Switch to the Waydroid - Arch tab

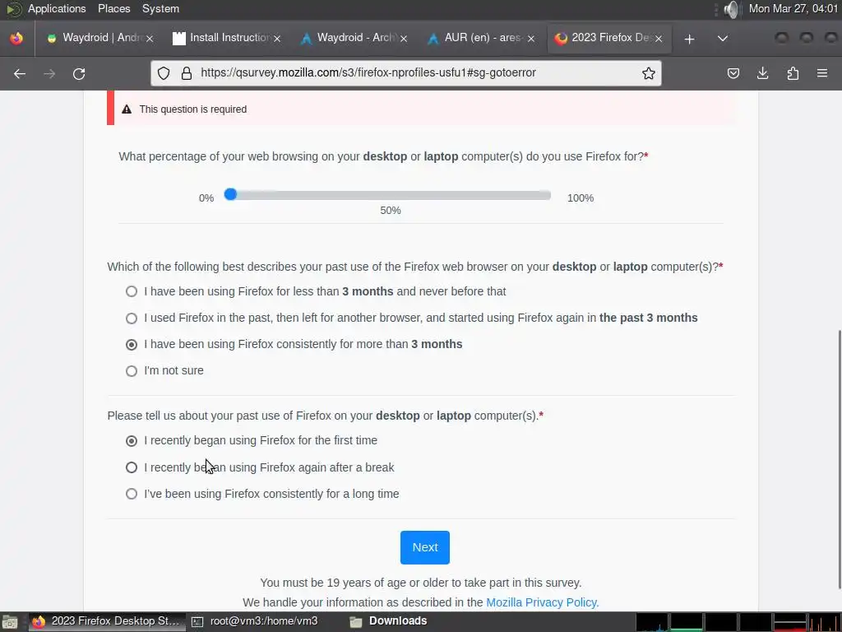(x=354, y=38)
